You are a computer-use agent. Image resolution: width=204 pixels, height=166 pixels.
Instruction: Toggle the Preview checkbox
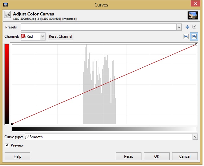click(x=7, y=145)
